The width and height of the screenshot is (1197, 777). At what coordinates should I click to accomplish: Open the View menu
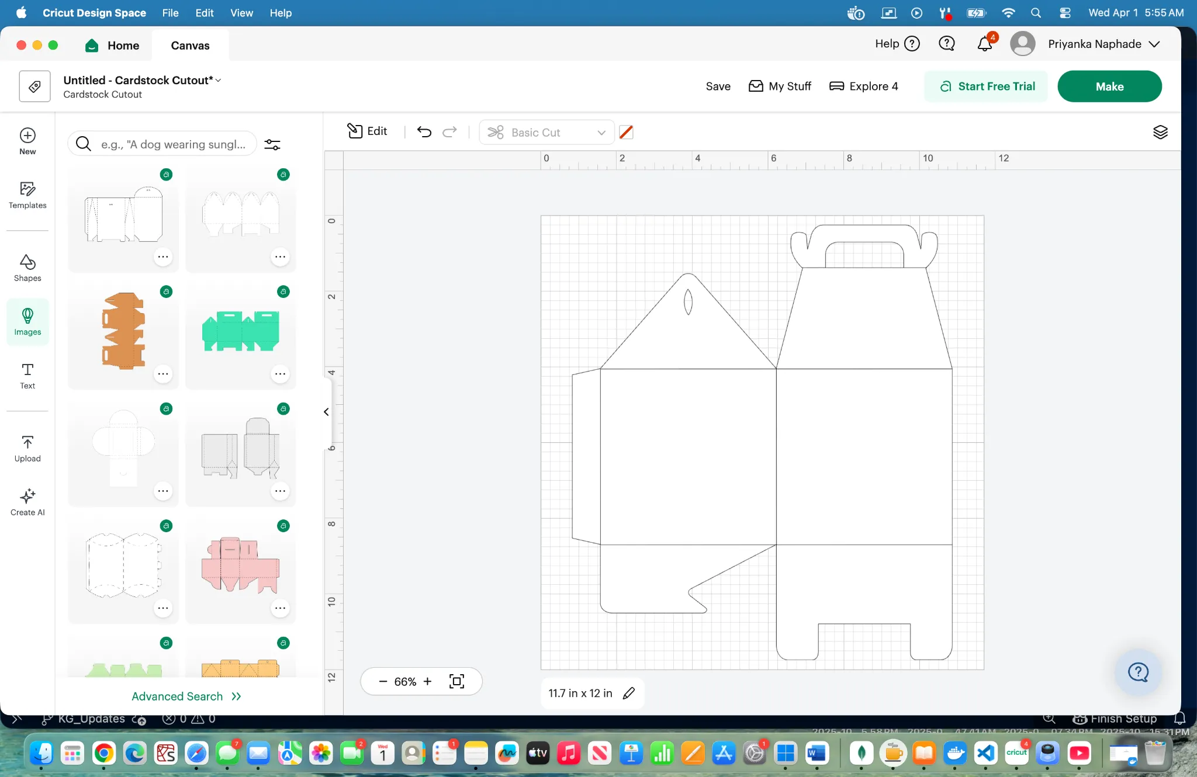click(241, 13)
